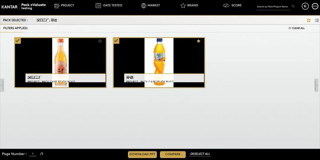The width and height of the screenshot is (320, 160).
Task: Click the Market globe icon
Action: coord(144,6)
